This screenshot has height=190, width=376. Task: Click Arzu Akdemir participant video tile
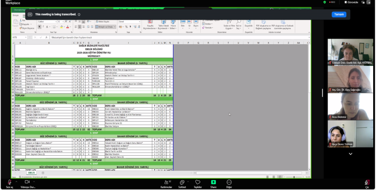350,106
